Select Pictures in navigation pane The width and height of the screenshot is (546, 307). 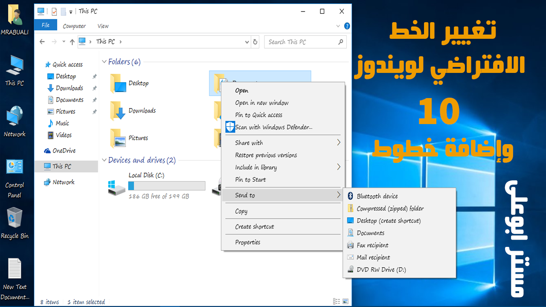coord(61,111)
